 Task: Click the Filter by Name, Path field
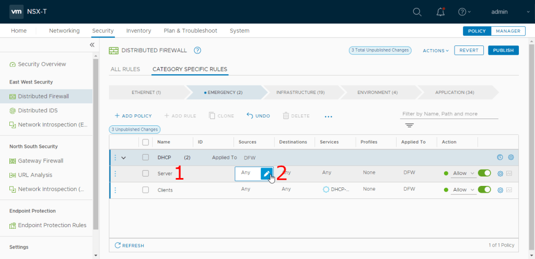(448, 114)
